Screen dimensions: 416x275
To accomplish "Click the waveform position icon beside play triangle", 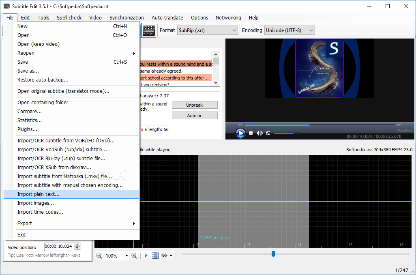I will coord(155,256).
